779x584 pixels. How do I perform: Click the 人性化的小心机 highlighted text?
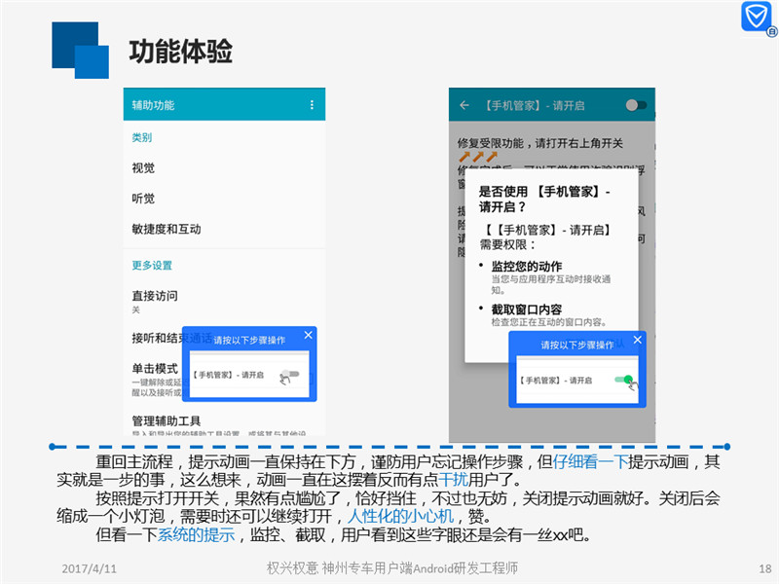point(400,516)
